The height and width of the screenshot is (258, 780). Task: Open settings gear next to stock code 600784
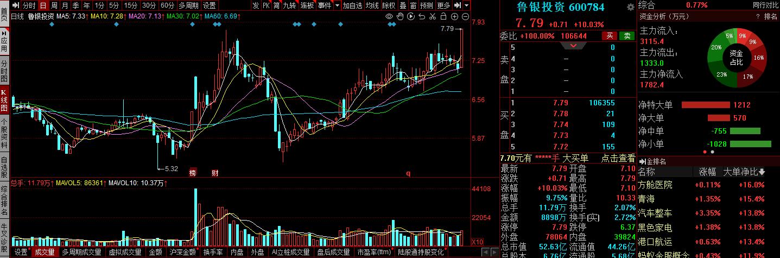coord(630,8)
